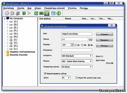Select the (F:) drive in tree
Image resolution: width=127 pixels, height=93 pixels.
tap(16, 31)
